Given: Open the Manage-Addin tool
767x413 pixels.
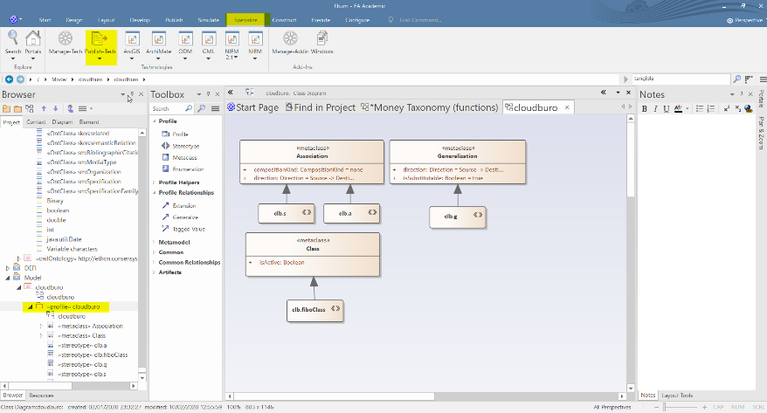Looking at the screenshot, I should (288, 40).
